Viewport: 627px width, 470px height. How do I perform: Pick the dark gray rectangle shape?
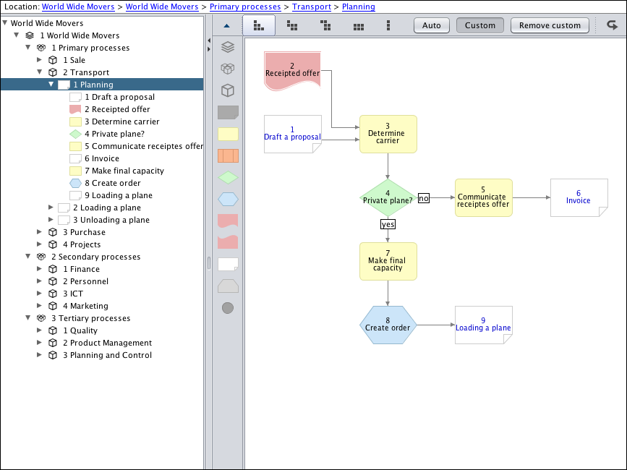pos(228,113)
